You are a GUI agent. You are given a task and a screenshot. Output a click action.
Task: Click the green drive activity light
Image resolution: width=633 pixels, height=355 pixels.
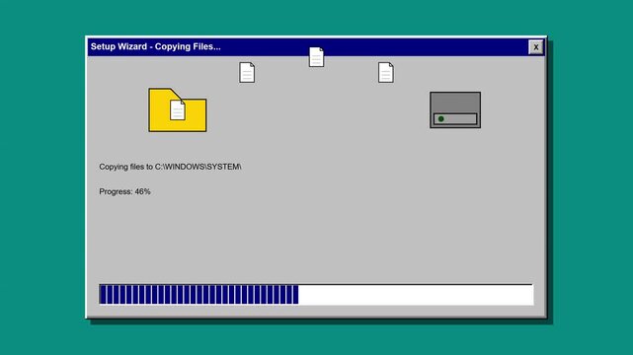coord(440,119)
